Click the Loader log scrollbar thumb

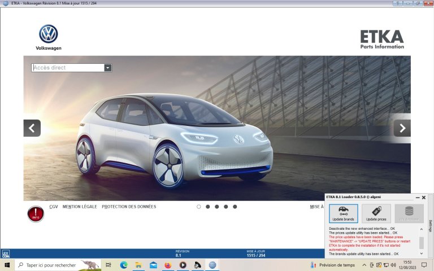coord(421,243)
